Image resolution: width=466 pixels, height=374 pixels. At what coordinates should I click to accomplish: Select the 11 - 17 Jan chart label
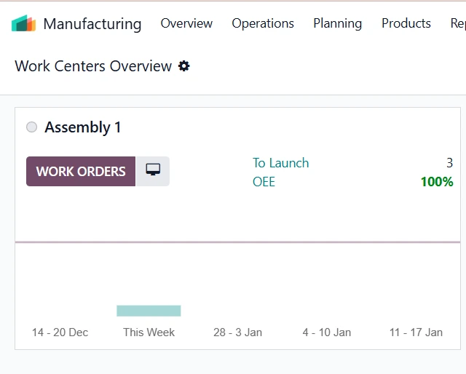416,333
